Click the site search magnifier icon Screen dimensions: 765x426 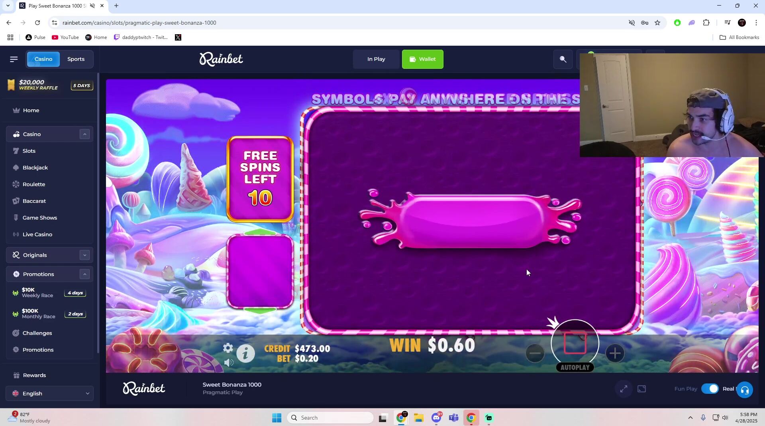563,59
